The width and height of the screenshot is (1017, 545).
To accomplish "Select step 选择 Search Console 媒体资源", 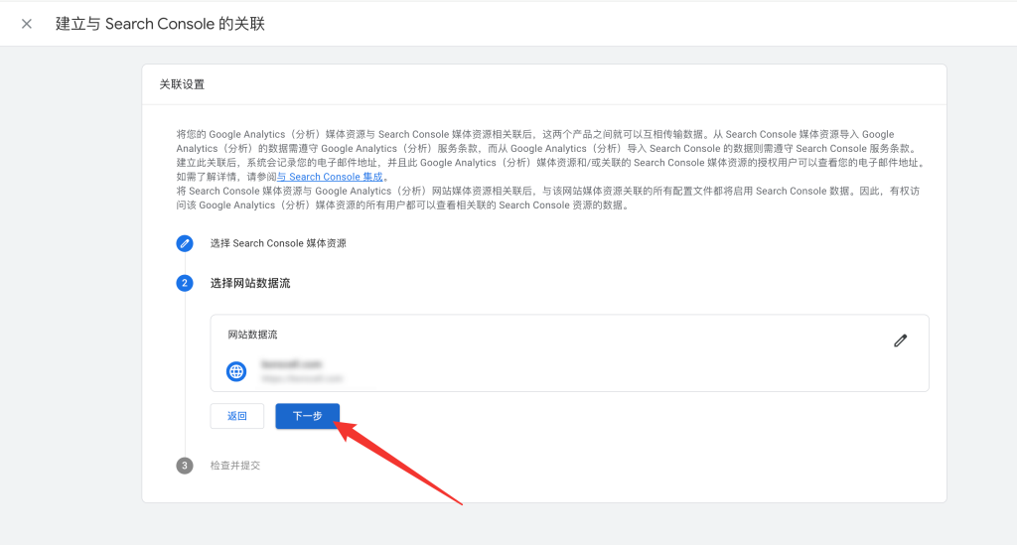I will click(278, 243).
